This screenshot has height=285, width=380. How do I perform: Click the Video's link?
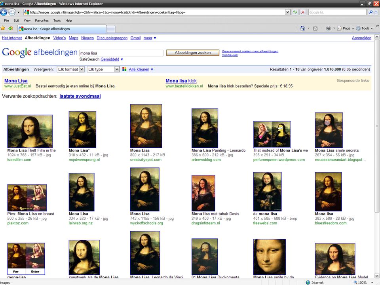[59, 38]
